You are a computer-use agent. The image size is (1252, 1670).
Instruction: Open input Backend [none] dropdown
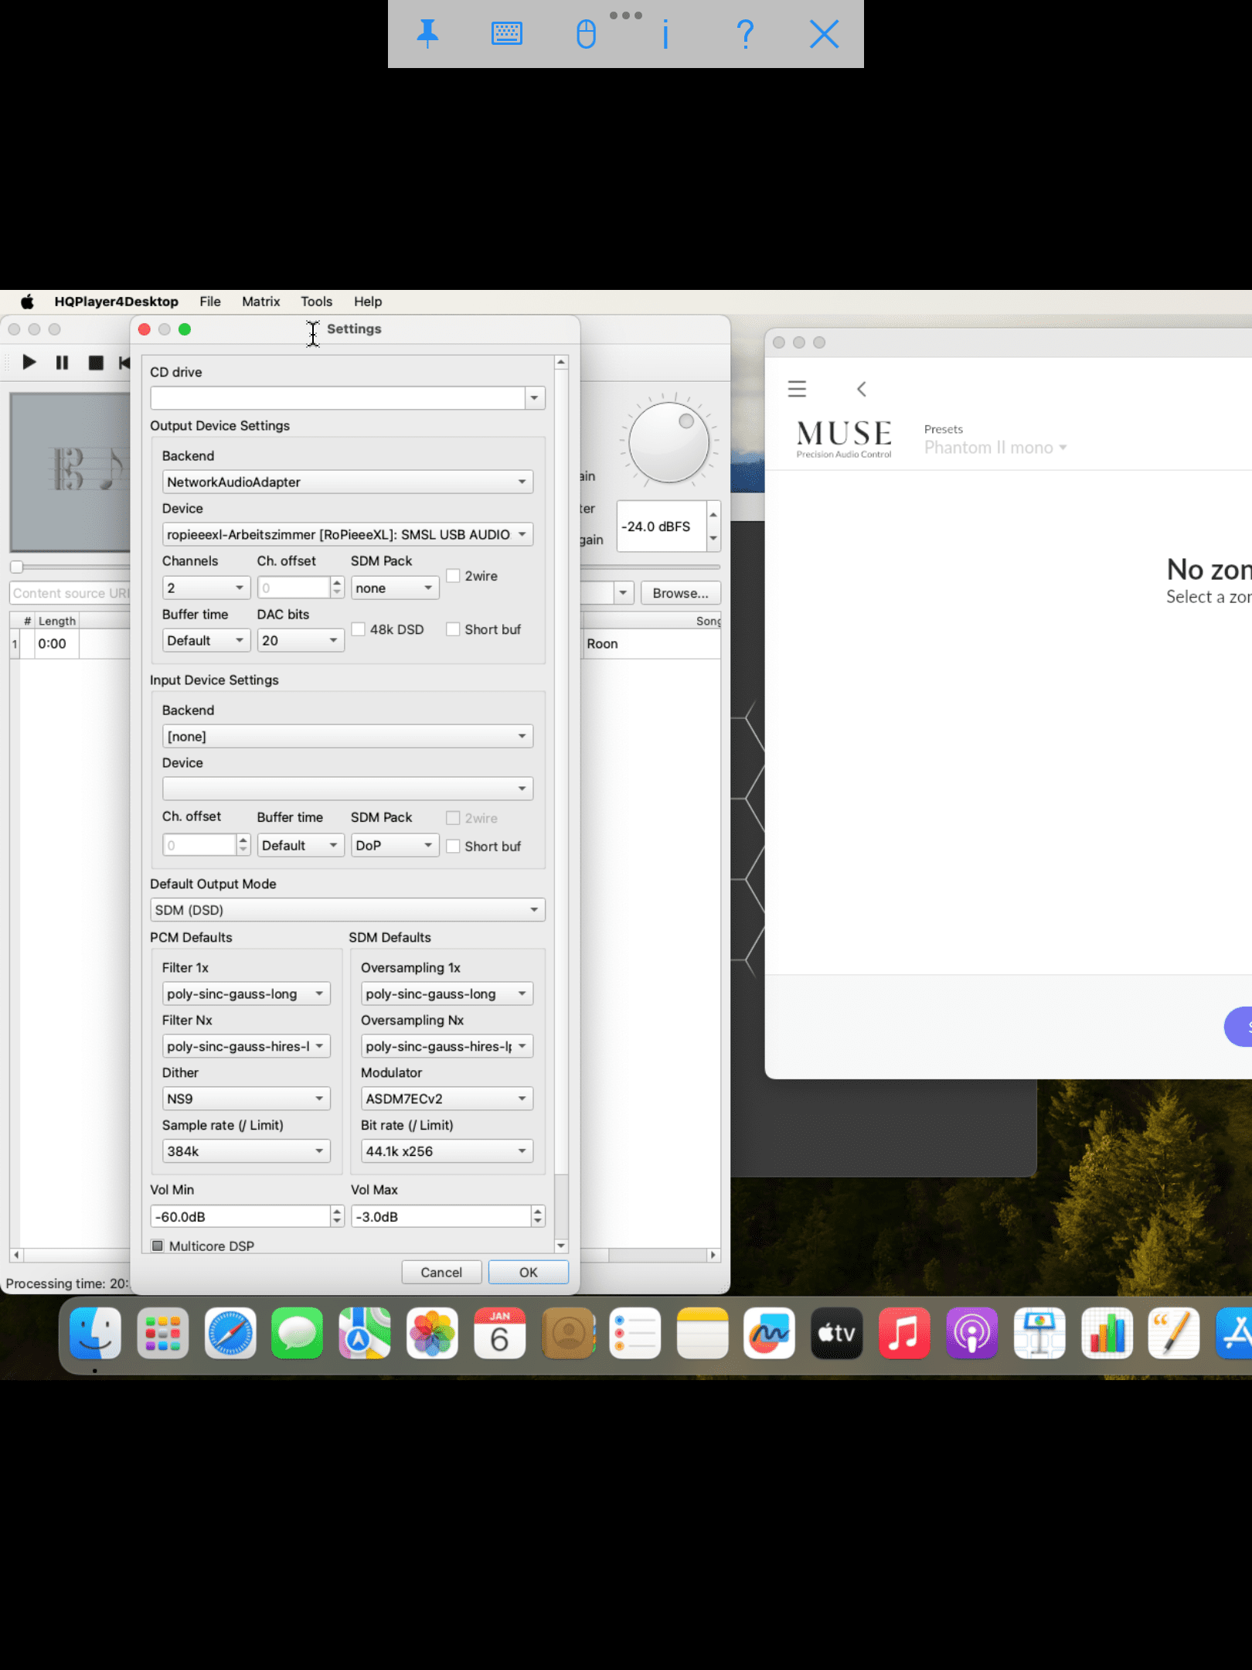[x=348, y=736]
